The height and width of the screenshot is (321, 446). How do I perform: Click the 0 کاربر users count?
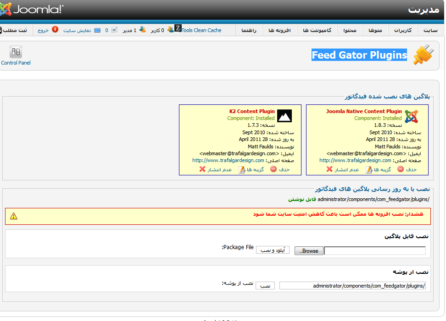pos(157,30)
